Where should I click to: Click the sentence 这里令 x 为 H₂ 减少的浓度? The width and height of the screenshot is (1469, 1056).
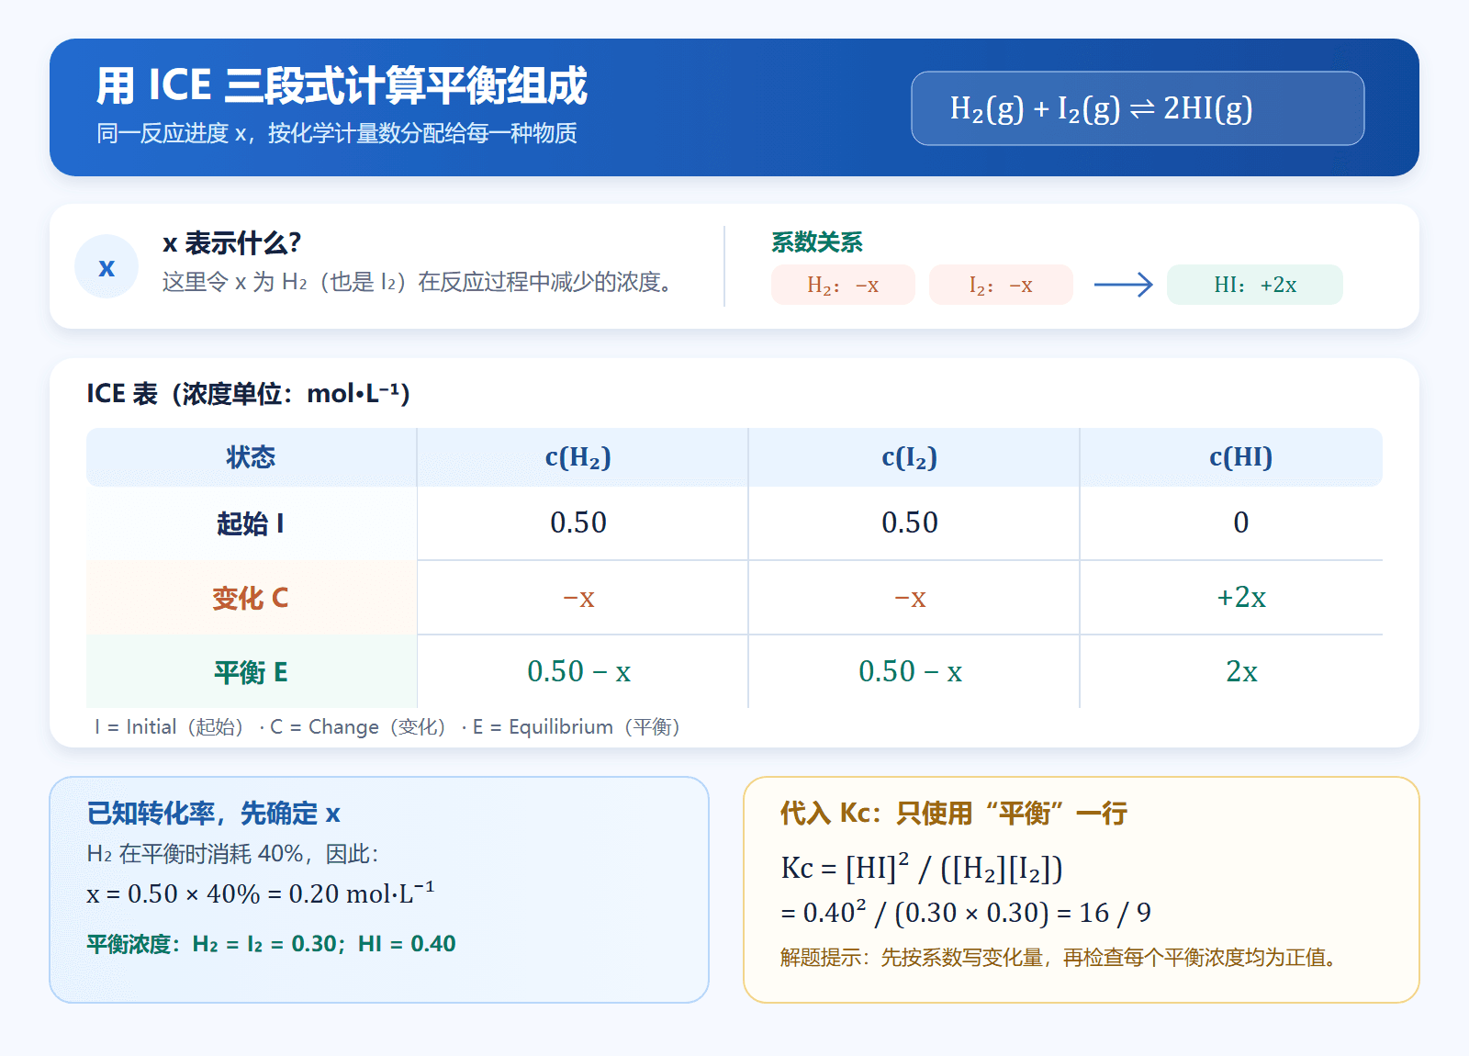pyautogui.click(x=419, y=282)
